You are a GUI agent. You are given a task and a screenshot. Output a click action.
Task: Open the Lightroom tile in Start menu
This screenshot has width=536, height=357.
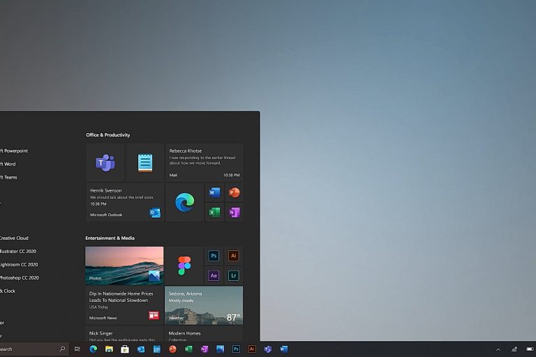click(x=234, y=275)
